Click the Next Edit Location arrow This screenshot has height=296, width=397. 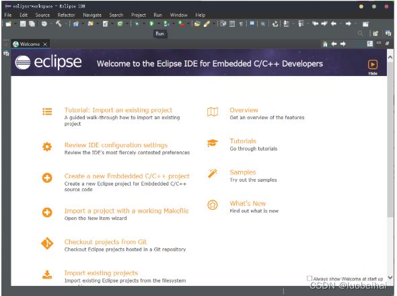point(324,24)
